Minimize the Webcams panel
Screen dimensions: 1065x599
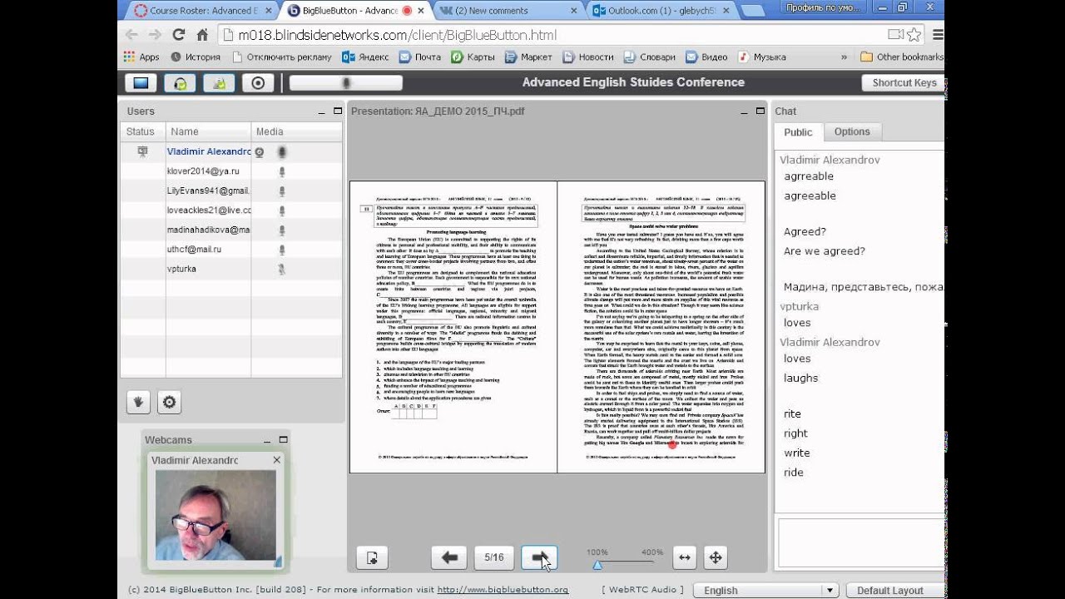pyautogui.click(x=267, y=440)
